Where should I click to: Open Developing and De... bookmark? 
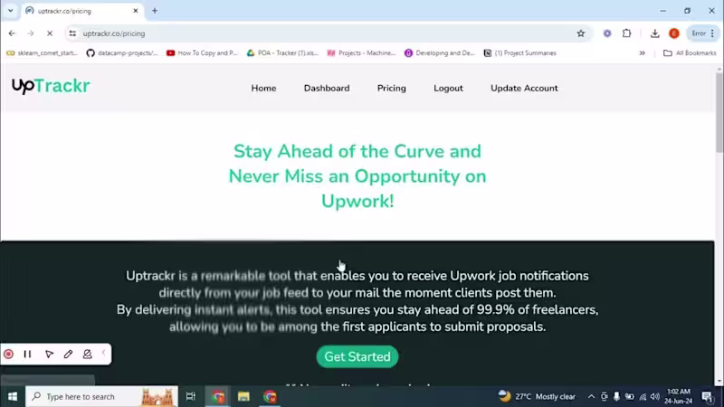[x=440, y=53]
